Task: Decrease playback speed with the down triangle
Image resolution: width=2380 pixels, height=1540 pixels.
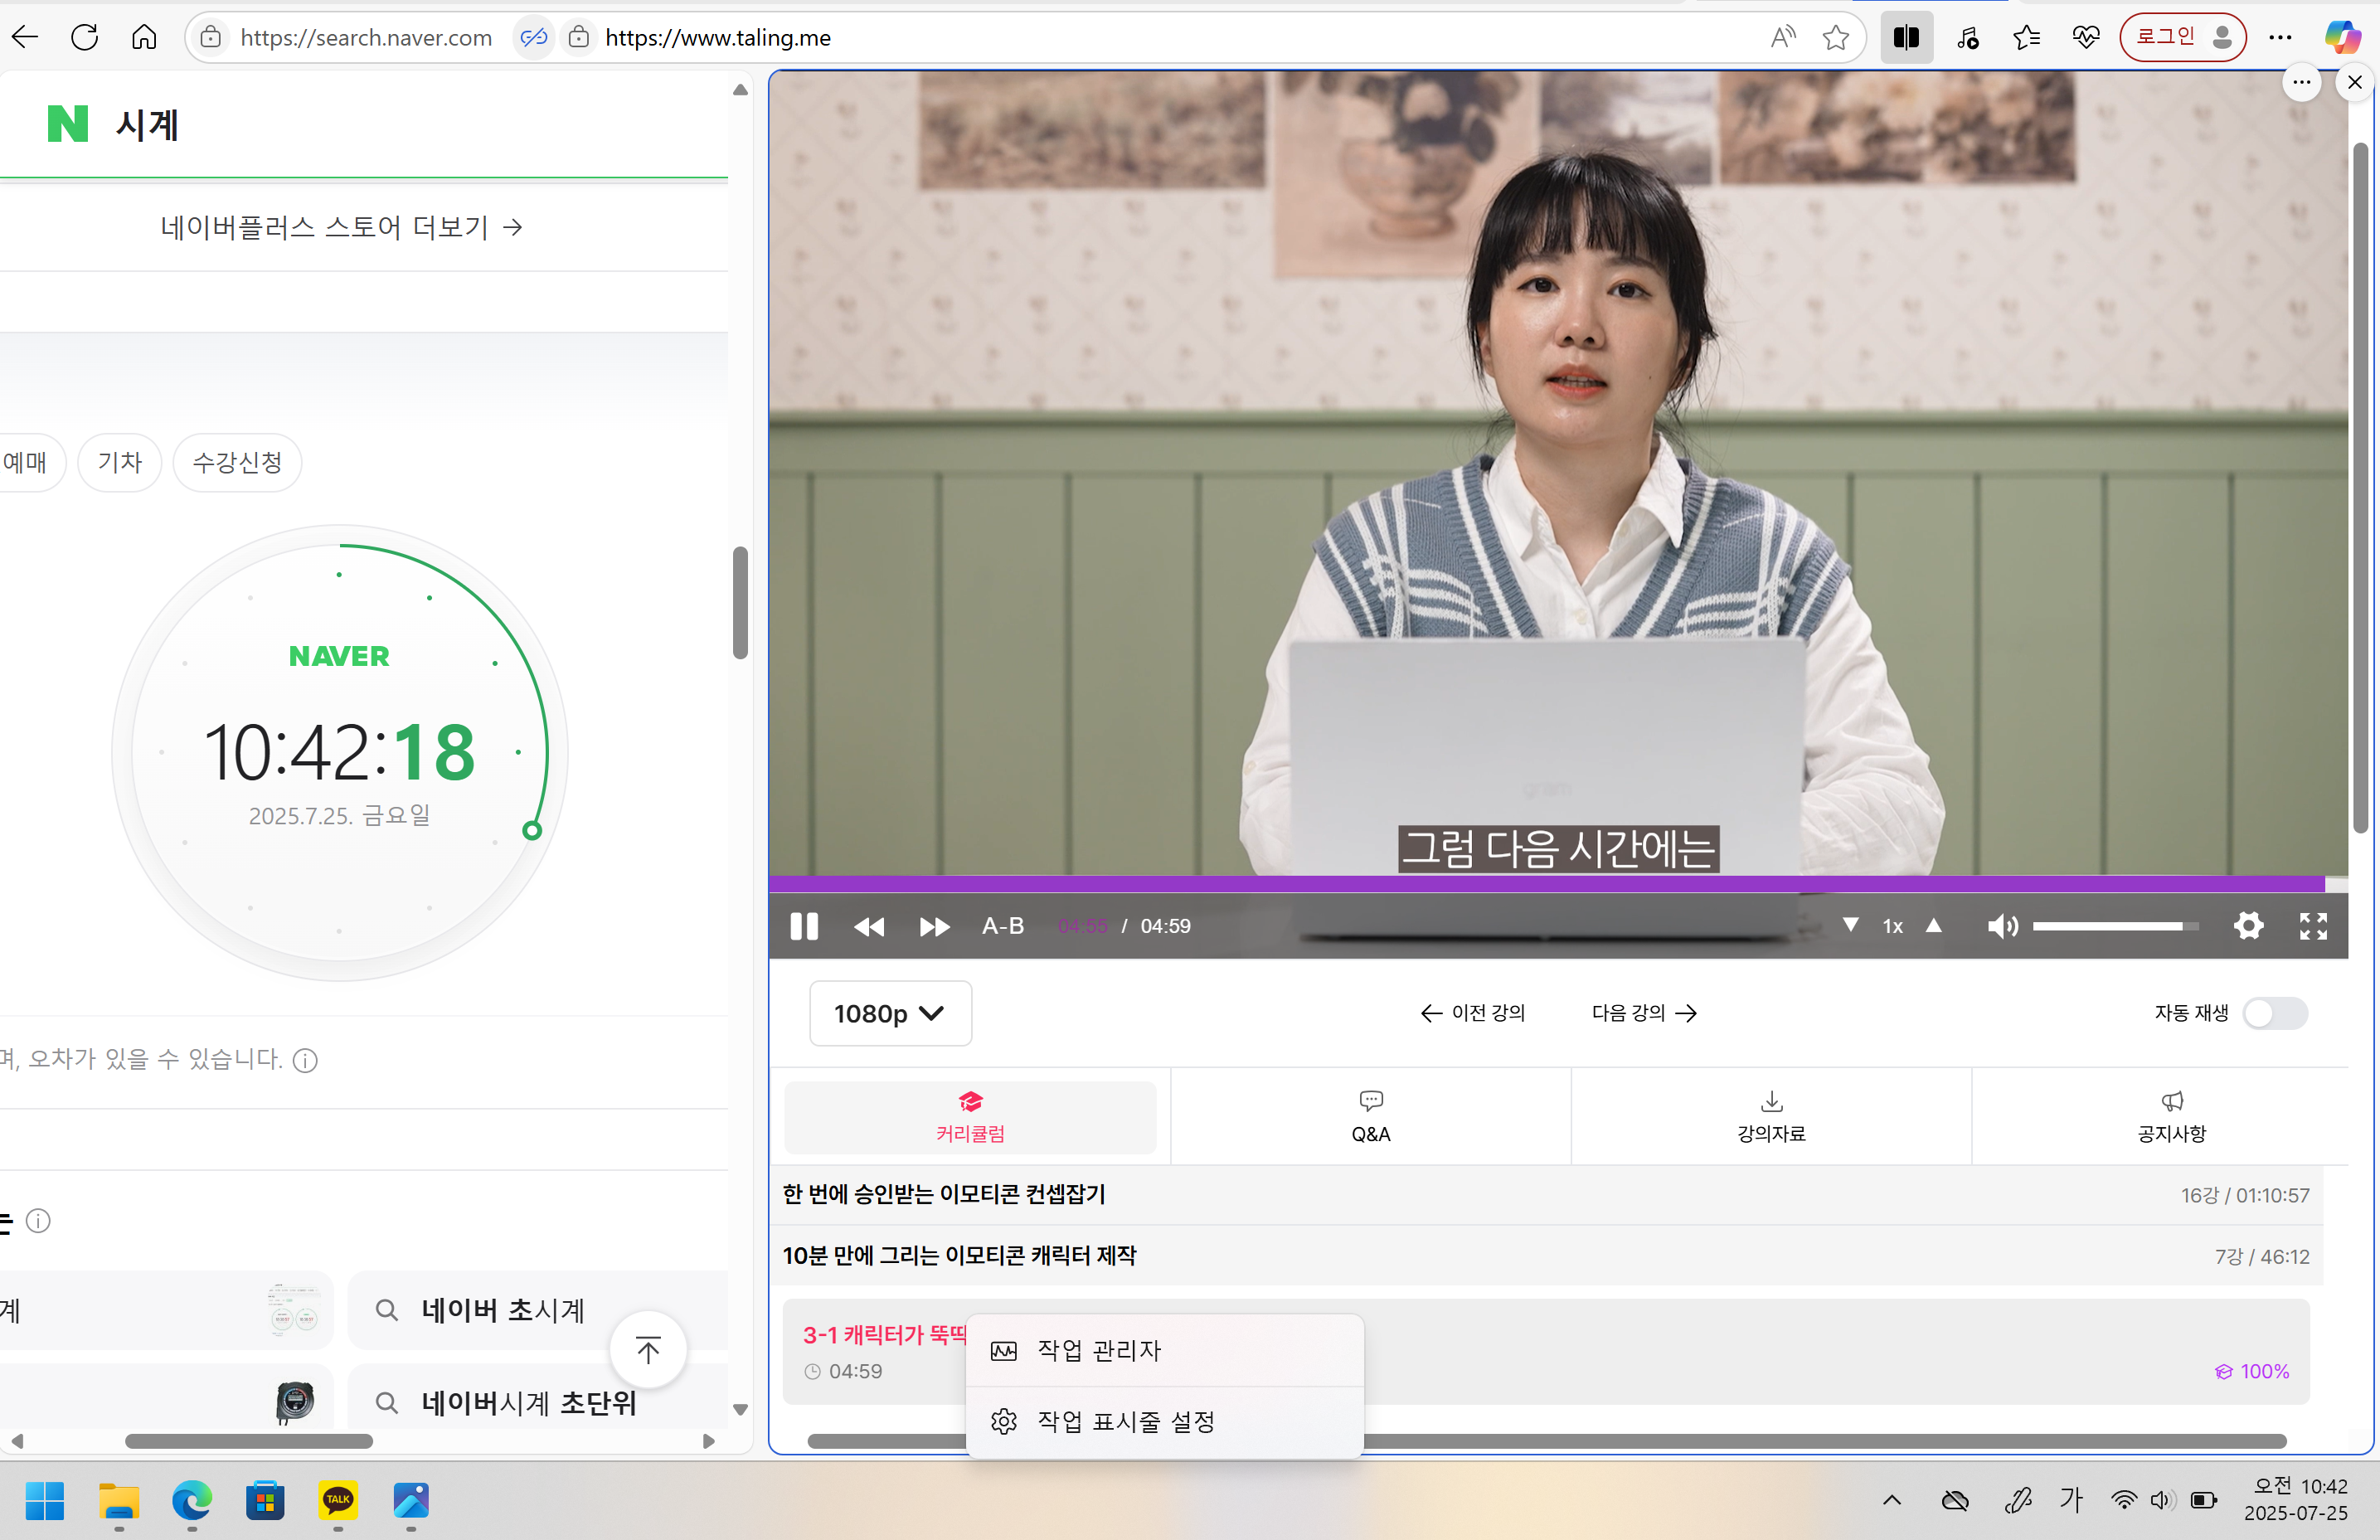Action: [x=1851, y=926]
